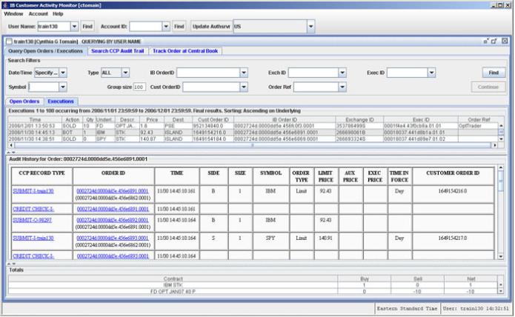
Task: Click collapse arrows above Audit History panel
Action: pyautogui.click(x=10, y=153)
